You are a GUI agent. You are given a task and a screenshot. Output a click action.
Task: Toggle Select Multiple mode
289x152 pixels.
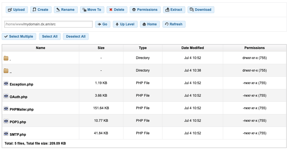(x=19, y=37)
